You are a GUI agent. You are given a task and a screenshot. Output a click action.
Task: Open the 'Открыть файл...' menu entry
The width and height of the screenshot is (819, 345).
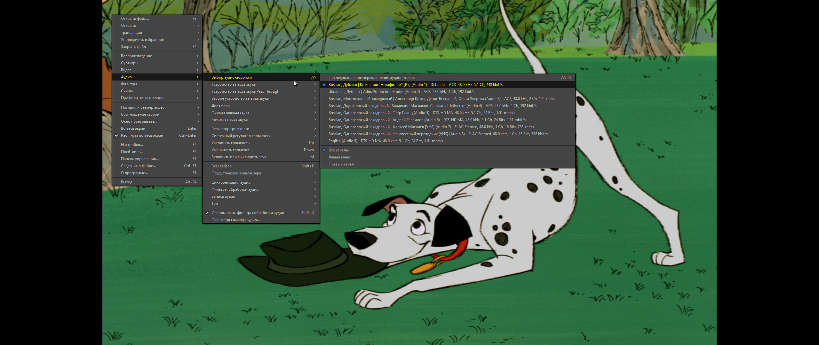(157, 19)
